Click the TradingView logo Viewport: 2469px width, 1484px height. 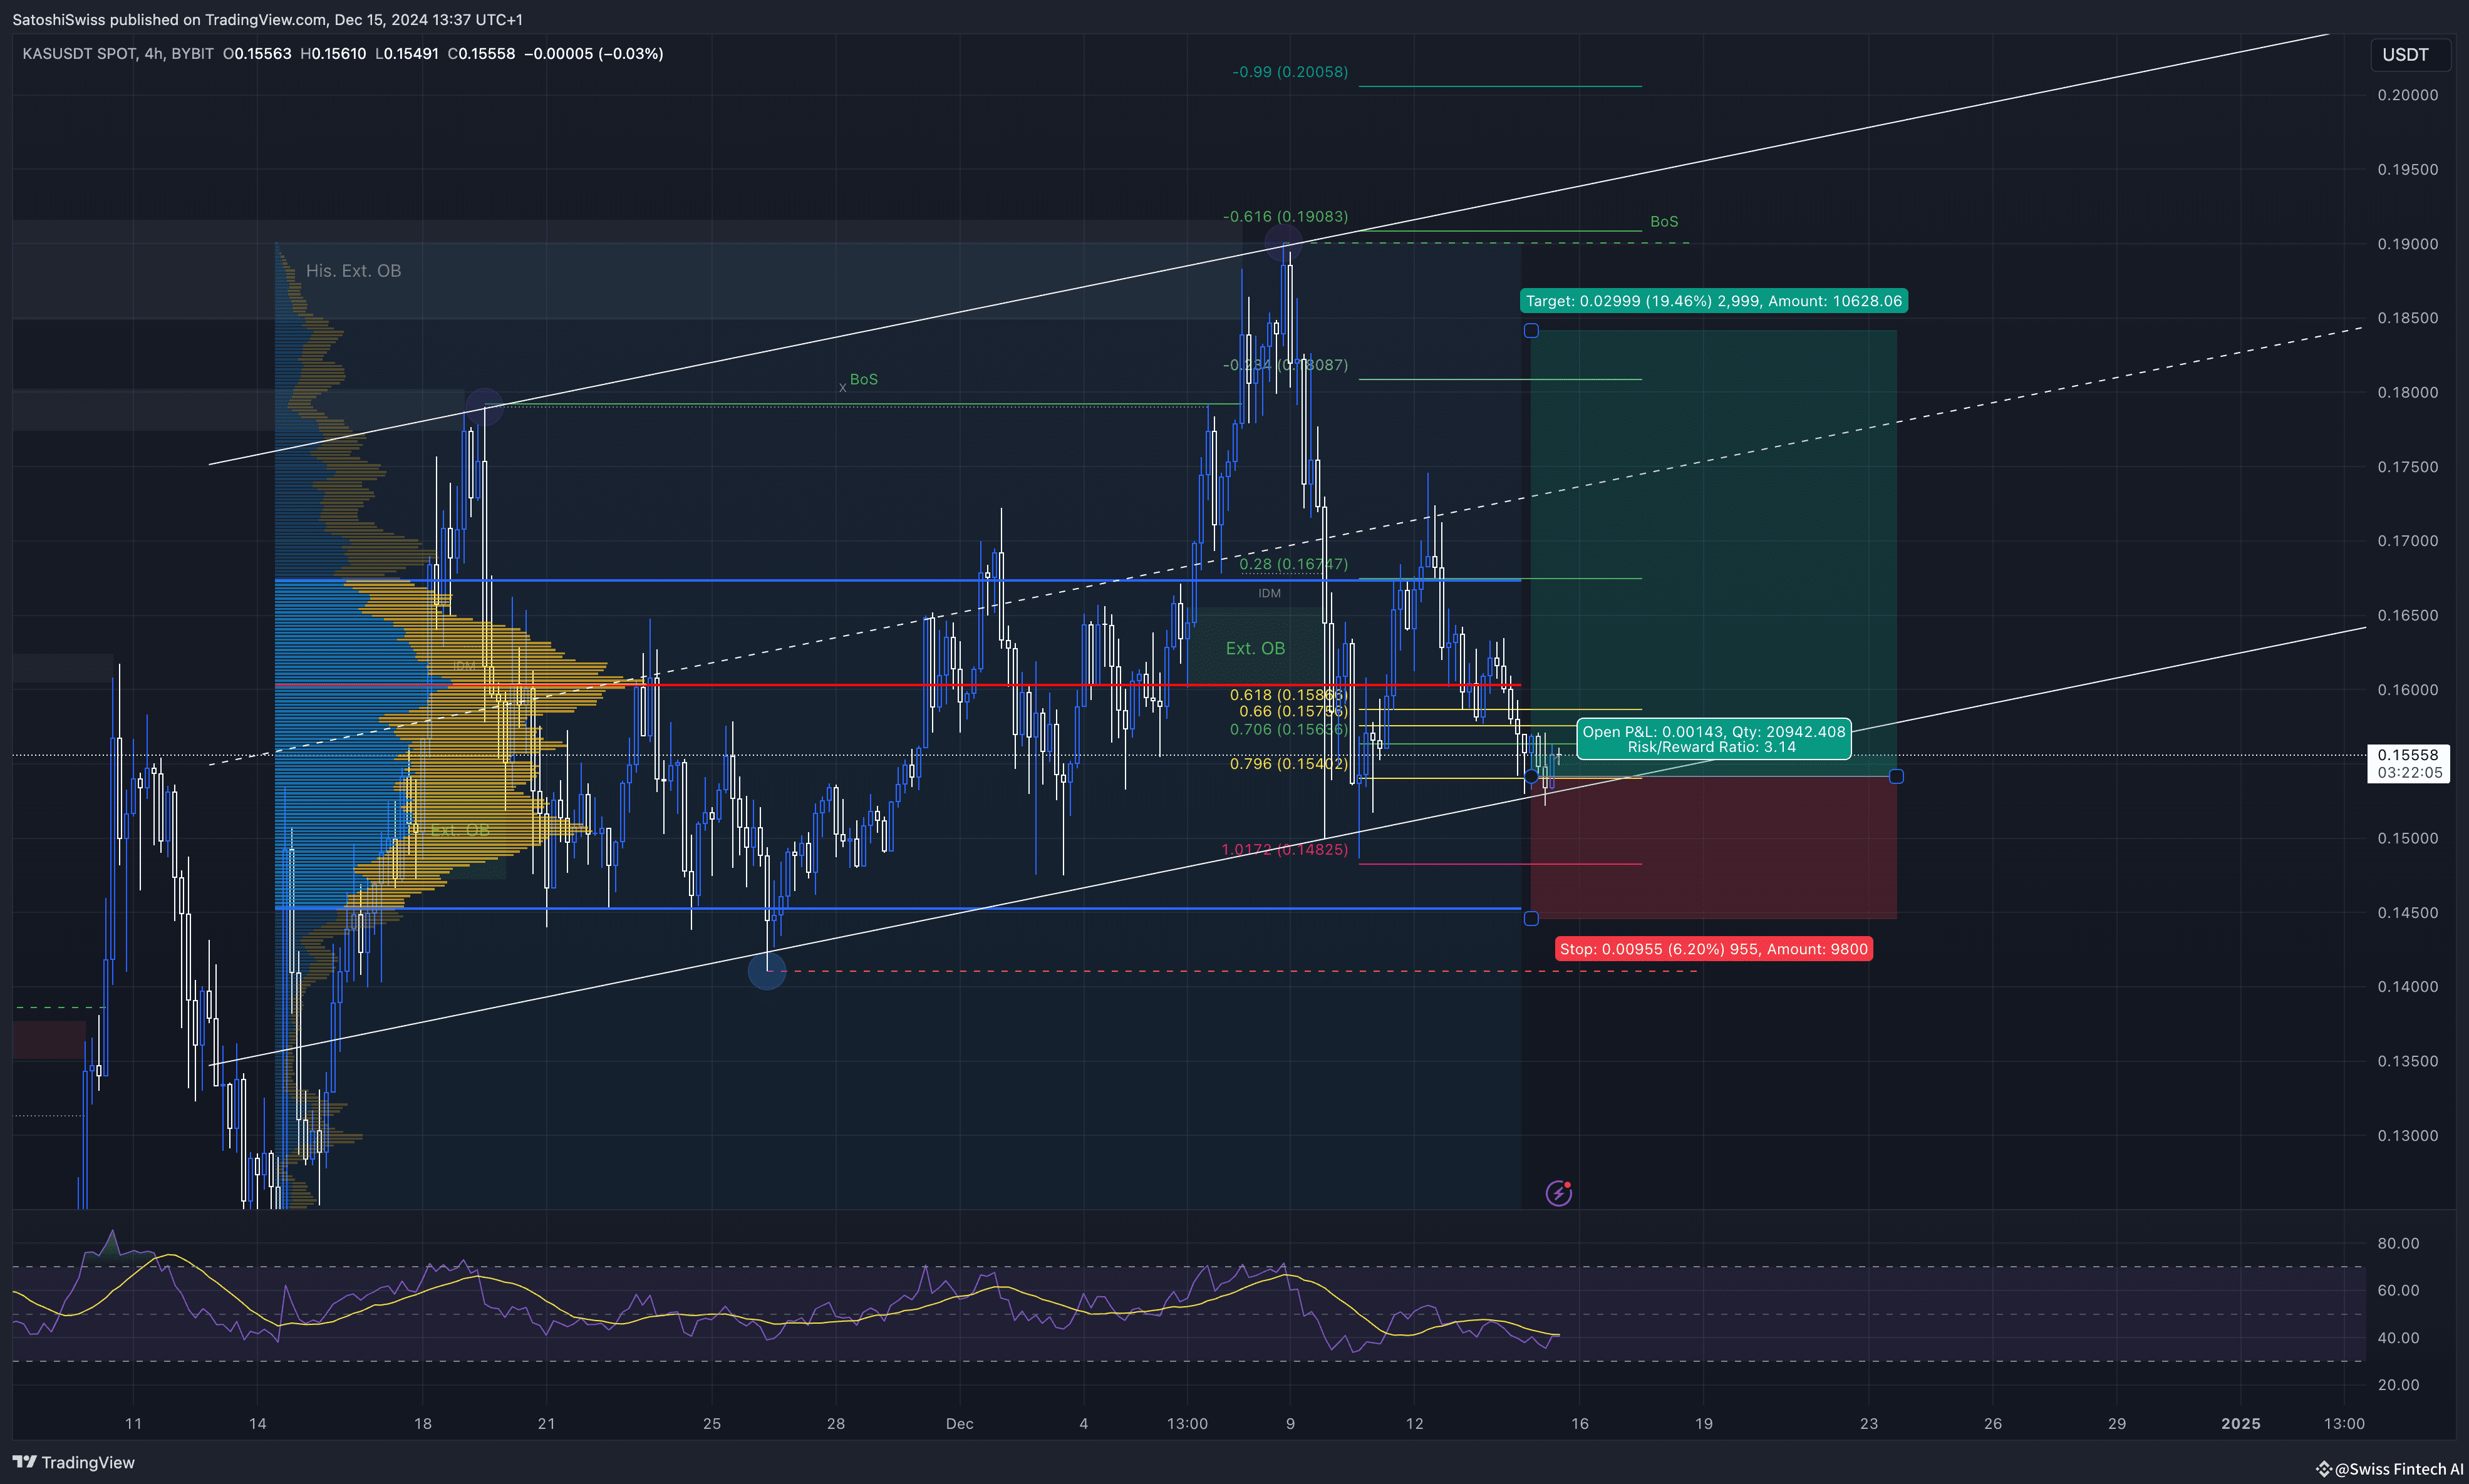click(73, 1462)
